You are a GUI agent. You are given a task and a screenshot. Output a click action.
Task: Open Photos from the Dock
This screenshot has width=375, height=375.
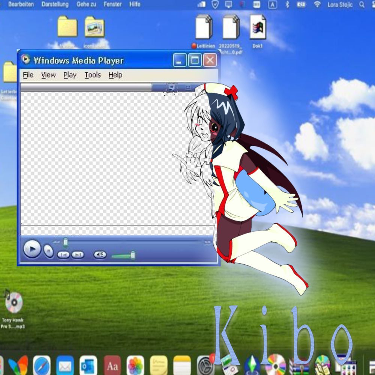135,365
